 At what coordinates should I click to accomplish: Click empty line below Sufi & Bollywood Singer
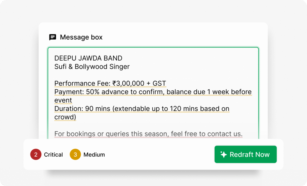[x=120, y=75]
